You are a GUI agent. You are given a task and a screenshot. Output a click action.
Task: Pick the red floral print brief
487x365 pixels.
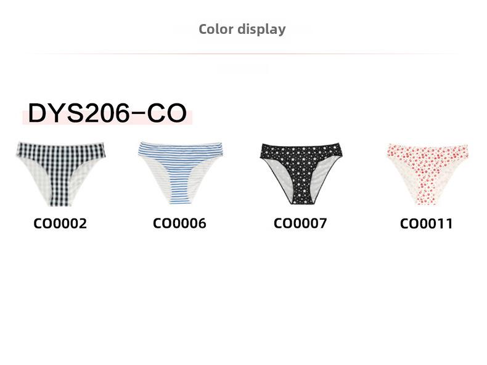pyautogui.click(x=427, y=174)
